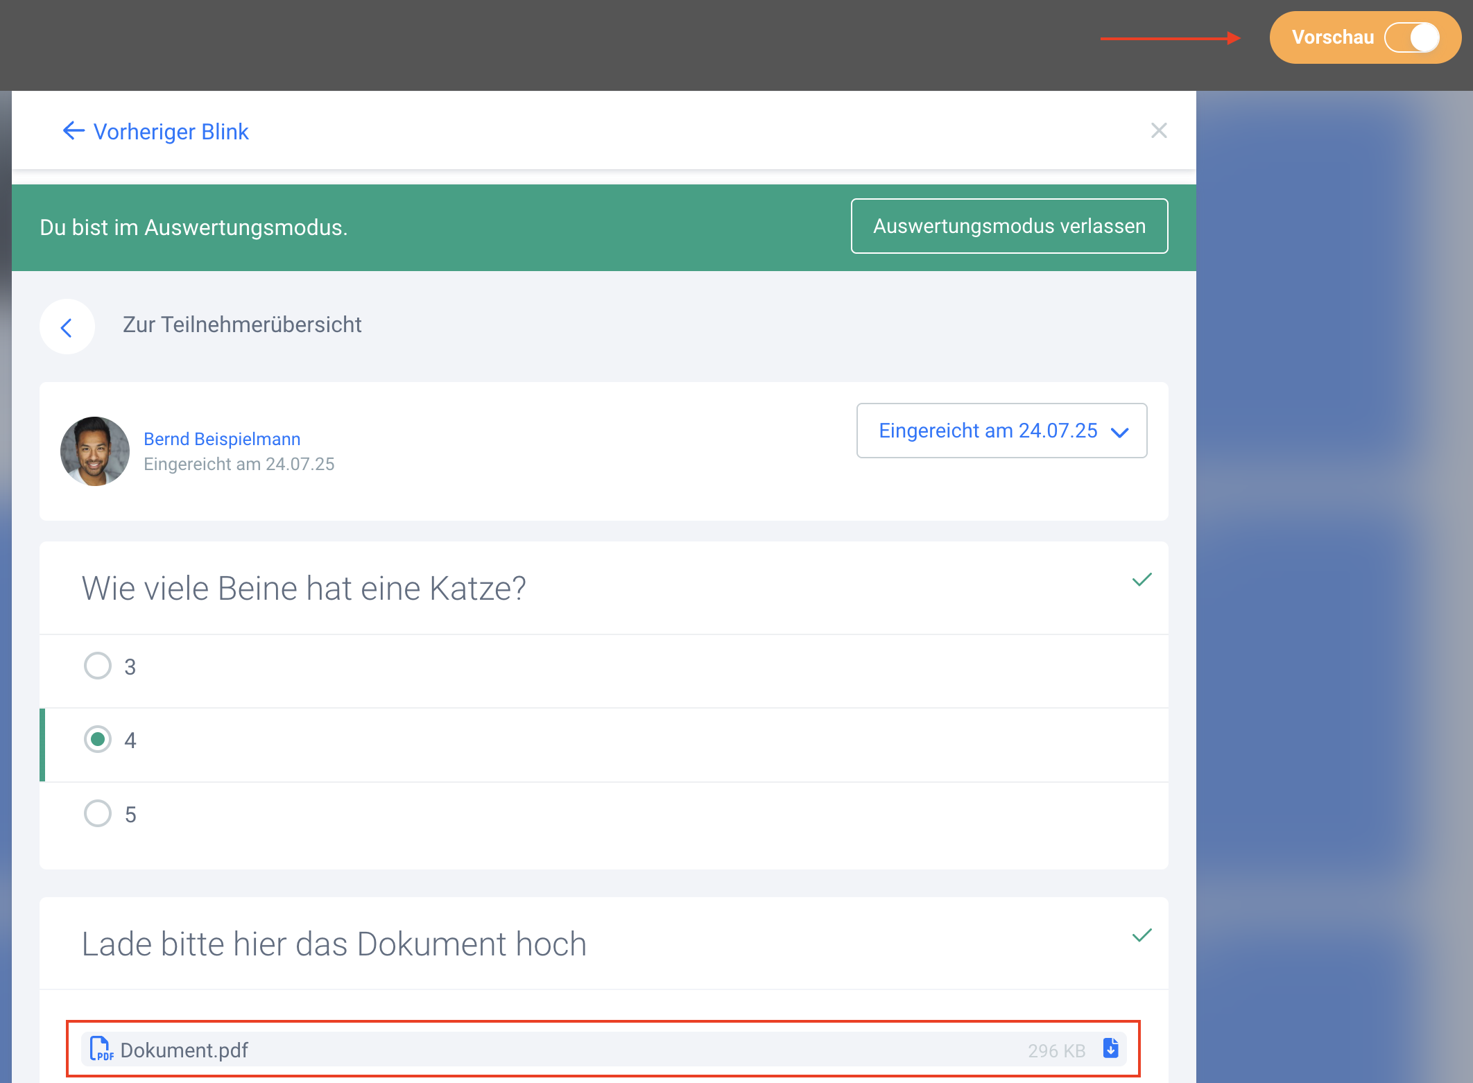Image resolution: width=1473 pixels, height=1083 pixels.
Task: Click the back arrow circle icon
Action: click(67, 327)
